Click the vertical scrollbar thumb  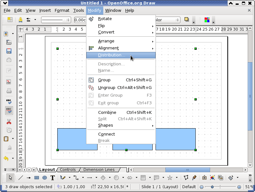pyautogui.click(x=250, y=96)
